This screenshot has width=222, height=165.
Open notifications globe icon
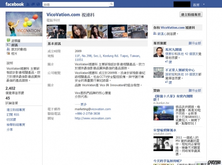point(38,4)
